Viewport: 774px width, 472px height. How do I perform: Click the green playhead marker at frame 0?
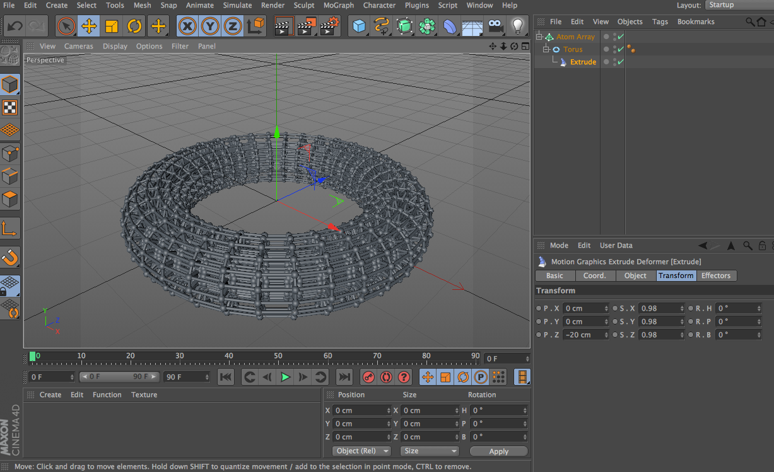pos(33,356)
